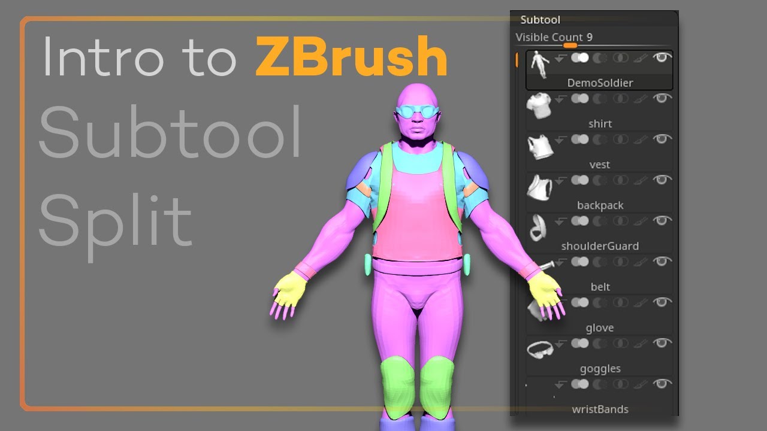Click the DemoSoldier start-group arrow icon

561,59
